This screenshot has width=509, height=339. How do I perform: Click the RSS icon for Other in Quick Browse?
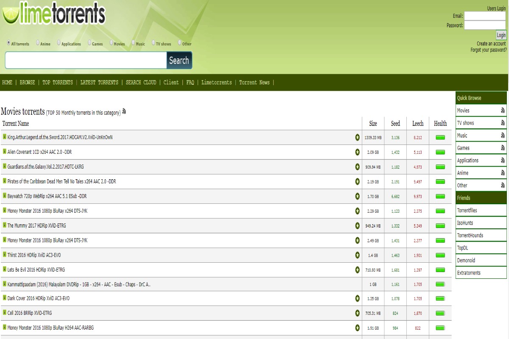[503, 185]
